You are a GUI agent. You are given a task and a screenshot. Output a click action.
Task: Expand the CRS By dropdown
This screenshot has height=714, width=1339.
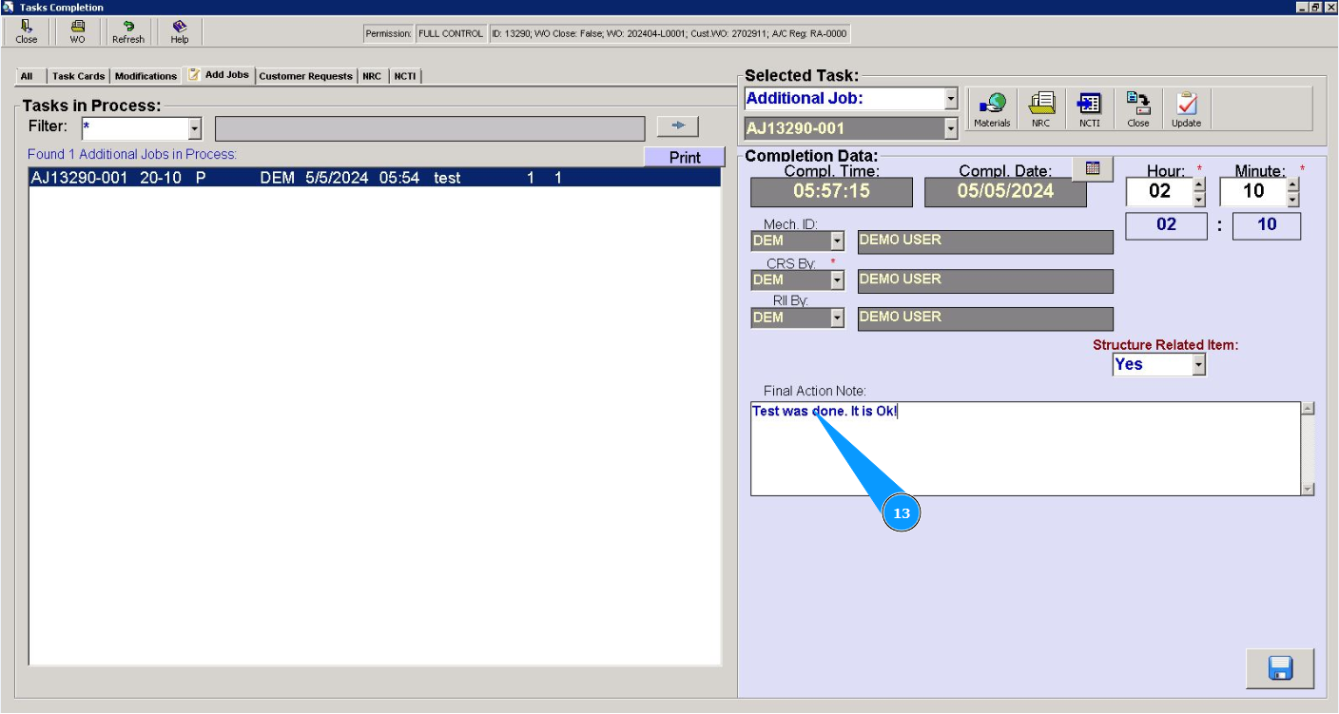tap(837, 280)
